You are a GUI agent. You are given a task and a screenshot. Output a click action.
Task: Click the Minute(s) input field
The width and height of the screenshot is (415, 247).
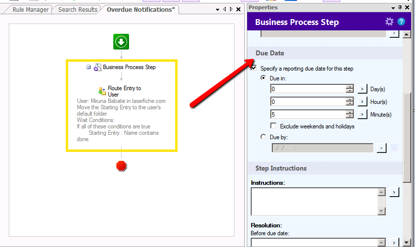(308, 114)
